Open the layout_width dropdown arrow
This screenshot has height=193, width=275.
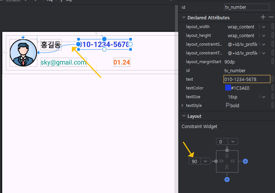pos(264,27)
